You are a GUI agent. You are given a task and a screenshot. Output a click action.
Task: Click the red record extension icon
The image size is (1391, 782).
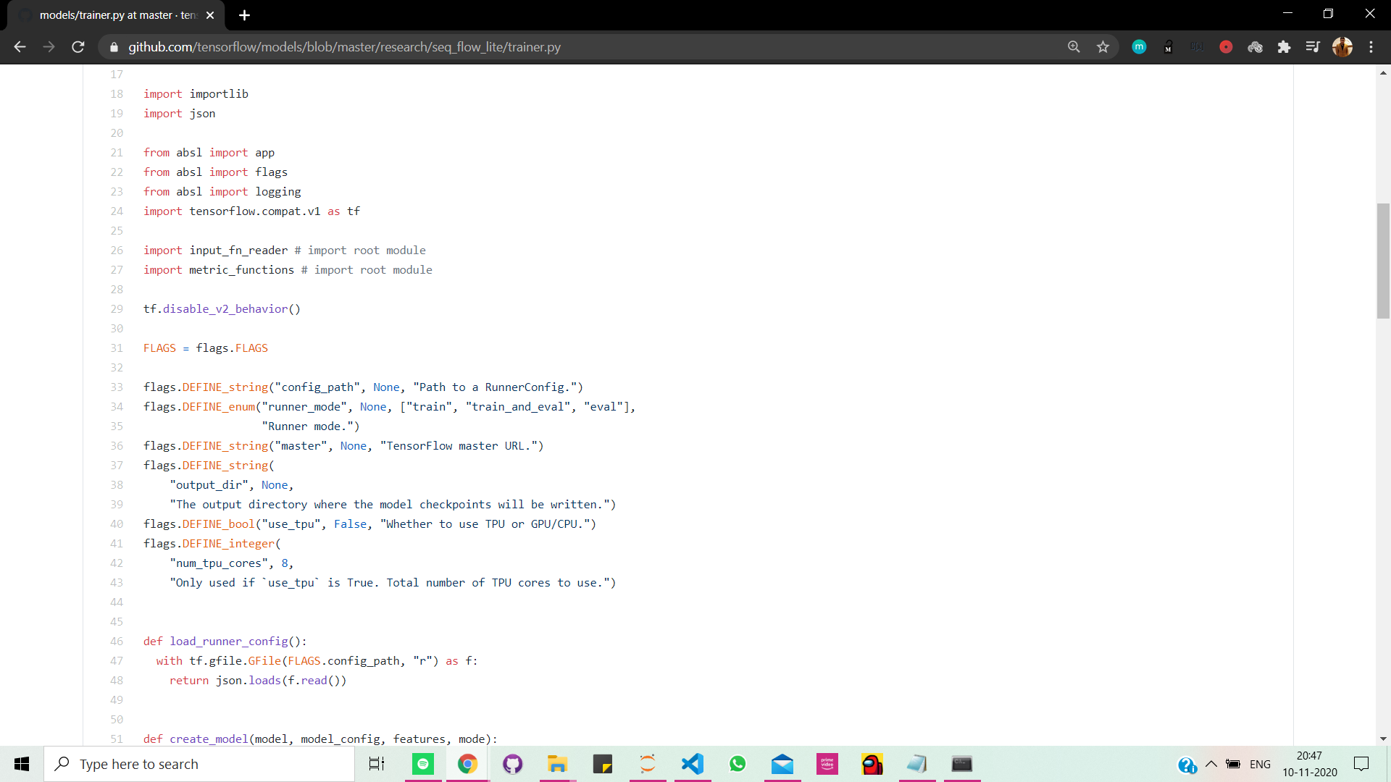point(1226,47)
